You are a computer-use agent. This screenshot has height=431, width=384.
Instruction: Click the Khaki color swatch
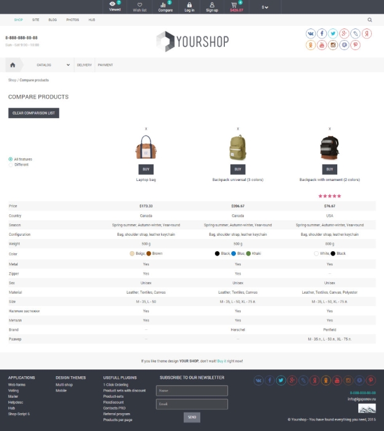coord(248,254)
